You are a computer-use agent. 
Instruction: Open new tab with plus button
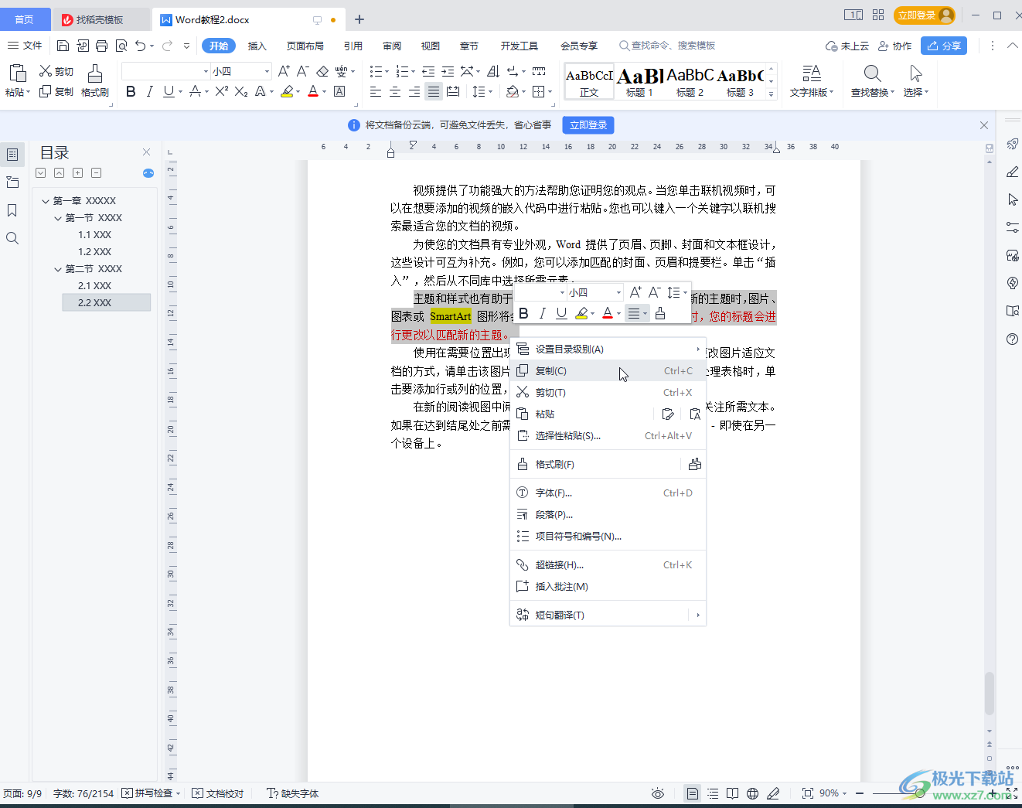(359, 19)
